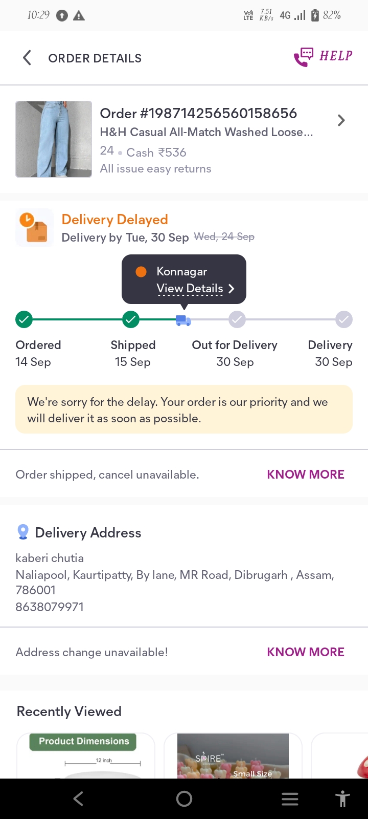Tap the Shipped green checkmark step
Screen dimensions: 368x819
point(131,319)
